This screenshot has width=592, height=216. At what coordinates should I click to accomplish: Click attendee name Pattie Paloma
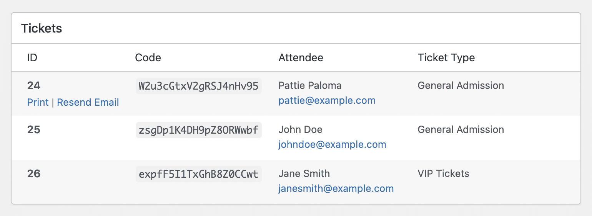[310, 85]
